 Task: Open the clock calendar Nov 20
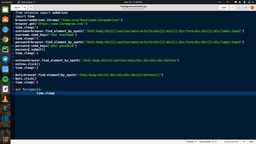[133, 2]
